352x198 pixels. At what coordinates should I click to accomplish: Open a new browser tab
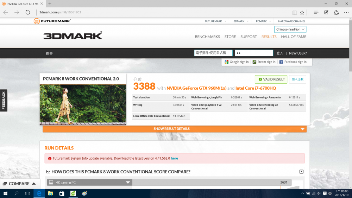pyautogui.click(x=50, y=4)
